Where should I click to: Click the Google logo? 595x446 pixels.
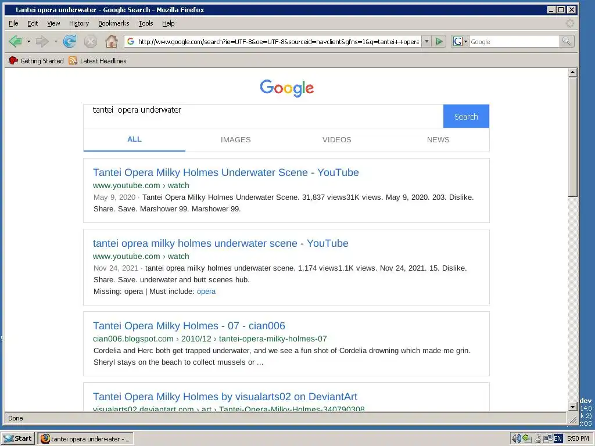click(x=286, y=88)
